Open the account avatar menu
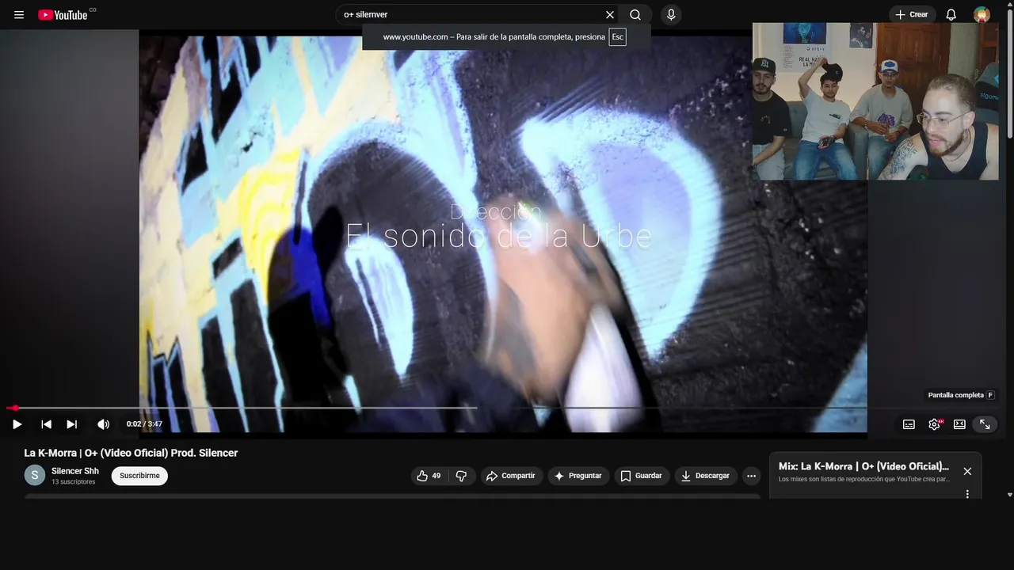1014x570 pixels. [982, 15]
